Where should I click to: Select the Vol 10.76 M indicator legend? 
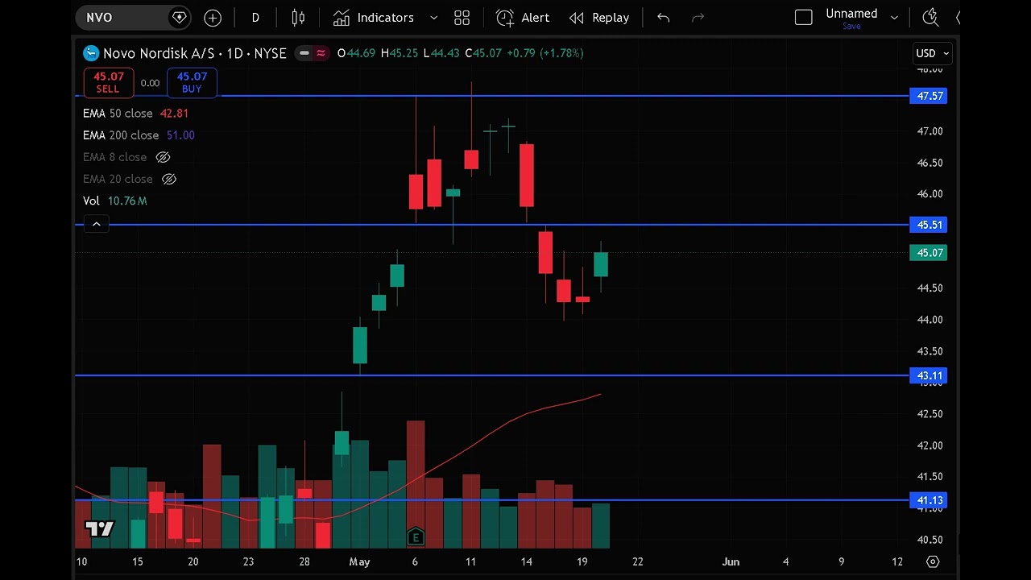(x=114, y=201)
